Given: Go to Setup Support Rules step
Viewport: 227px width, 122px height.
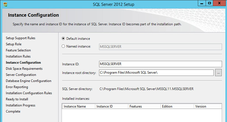Looking at the screenshot, I should click(21, 38).
